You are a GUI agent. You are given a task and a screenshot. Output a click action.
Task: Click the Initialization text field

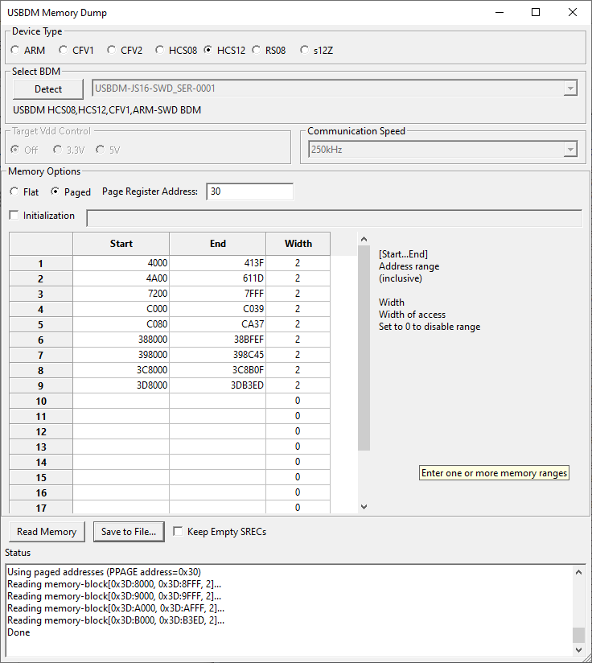pyautogui.click(x=335, y=218)
